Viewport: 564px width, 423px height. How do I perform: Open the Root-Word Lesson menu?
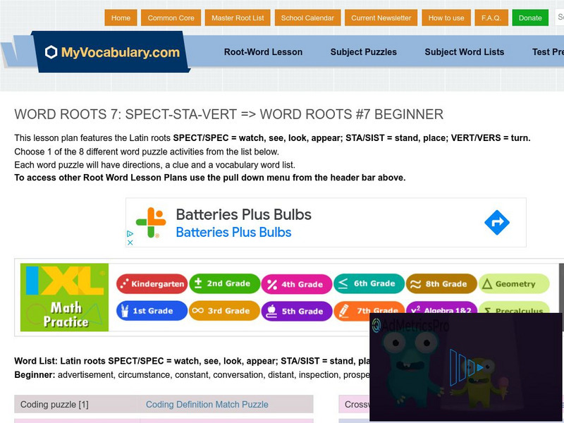pos(263,51)
